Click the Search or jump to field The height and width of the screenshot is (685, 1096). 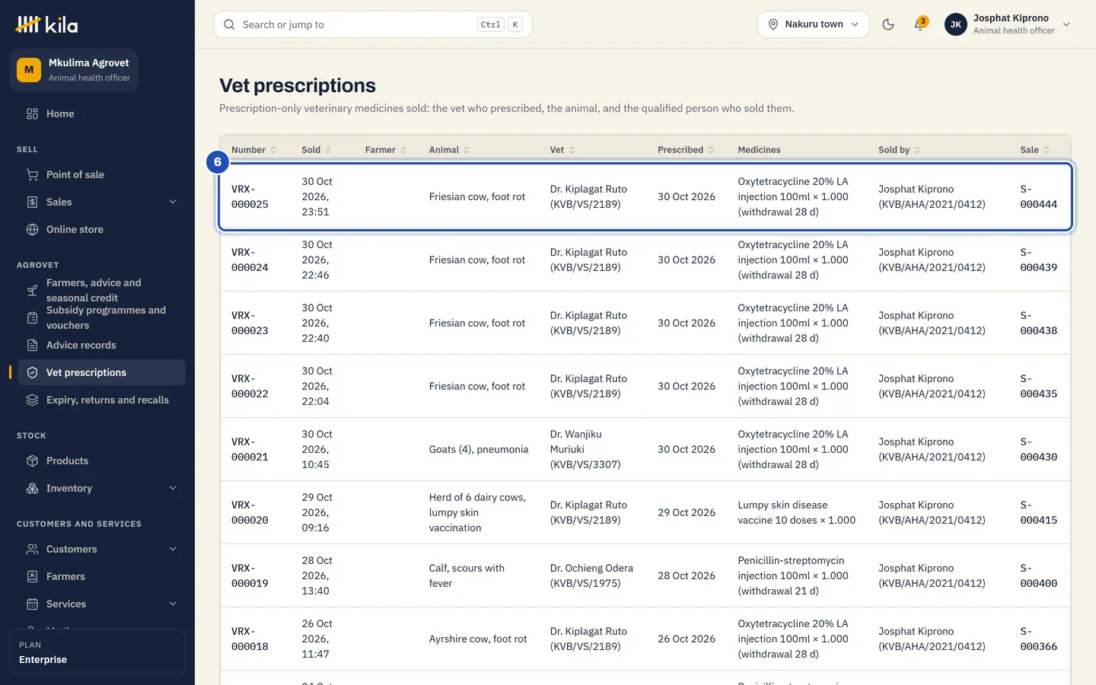coord(373,24)
